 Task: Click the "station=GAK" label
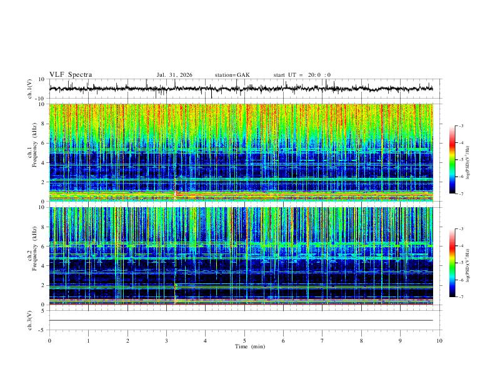[x=232, y=75]
